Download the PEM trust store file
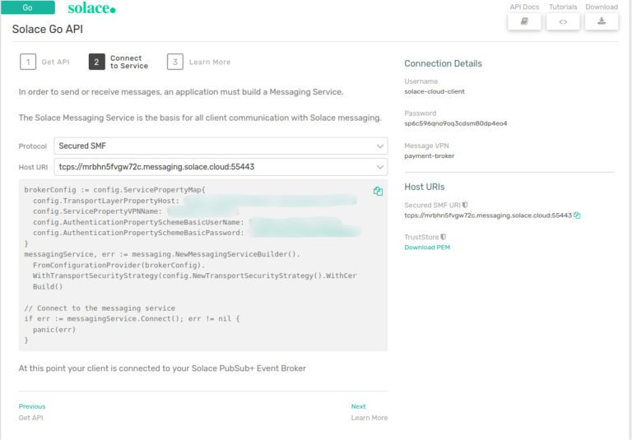 pyautogui.click(x=427, y=248)
